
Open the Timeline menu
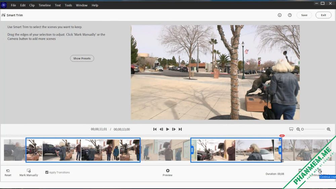point(45,5)
